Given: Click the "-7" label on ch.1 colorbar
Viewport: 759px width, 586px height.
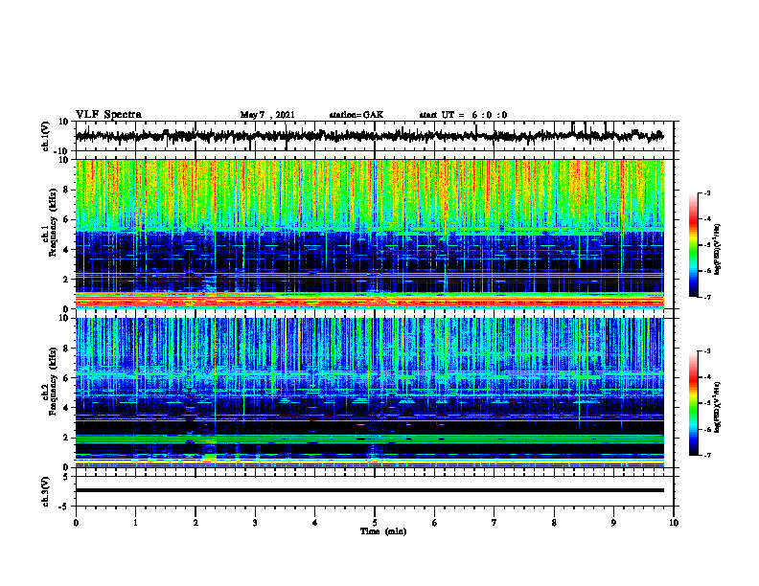Looking at the screenshot, I should (707, 297).
